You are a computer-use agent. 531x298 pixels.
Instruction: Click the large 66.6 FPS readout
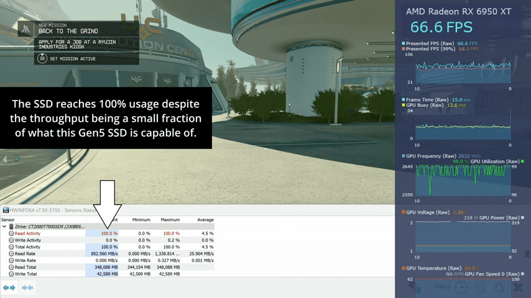click(441, 27)
